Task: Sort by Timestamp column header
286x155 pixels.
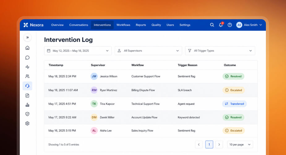Action: (56, 65)
